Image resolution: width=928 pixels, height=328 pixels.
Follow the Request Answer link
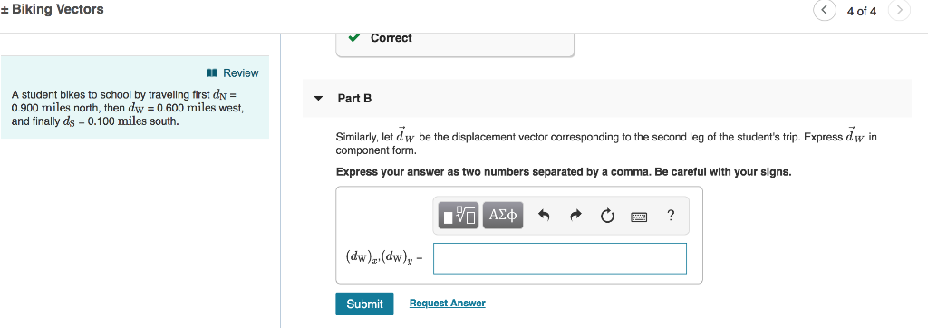click(448, 304)
